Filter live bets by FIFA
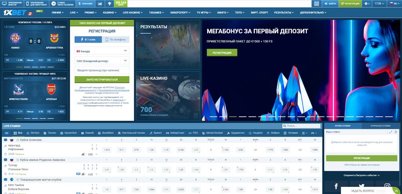 (193, 133)
